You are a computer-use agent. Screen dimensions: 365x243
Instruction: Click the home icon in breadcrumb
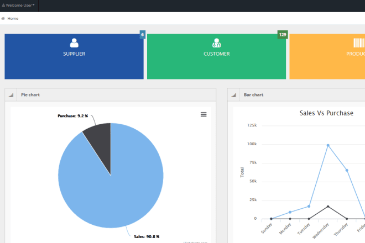point(3,18)
